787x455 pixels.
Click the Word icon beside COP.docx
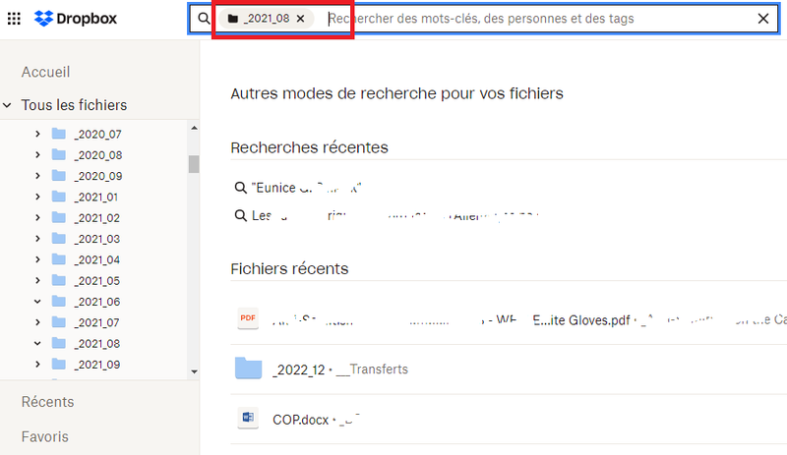point(248,418)
